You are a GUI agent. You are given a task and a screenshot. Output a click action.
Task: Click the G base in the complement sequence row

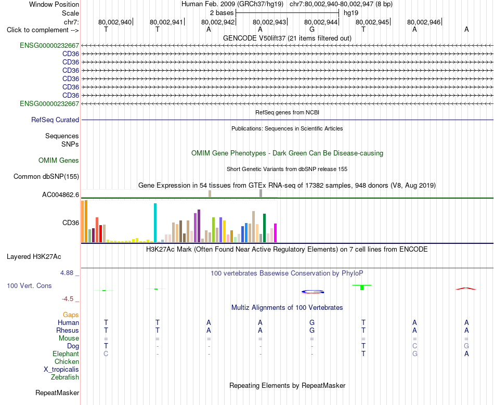(x=312, y=29)
